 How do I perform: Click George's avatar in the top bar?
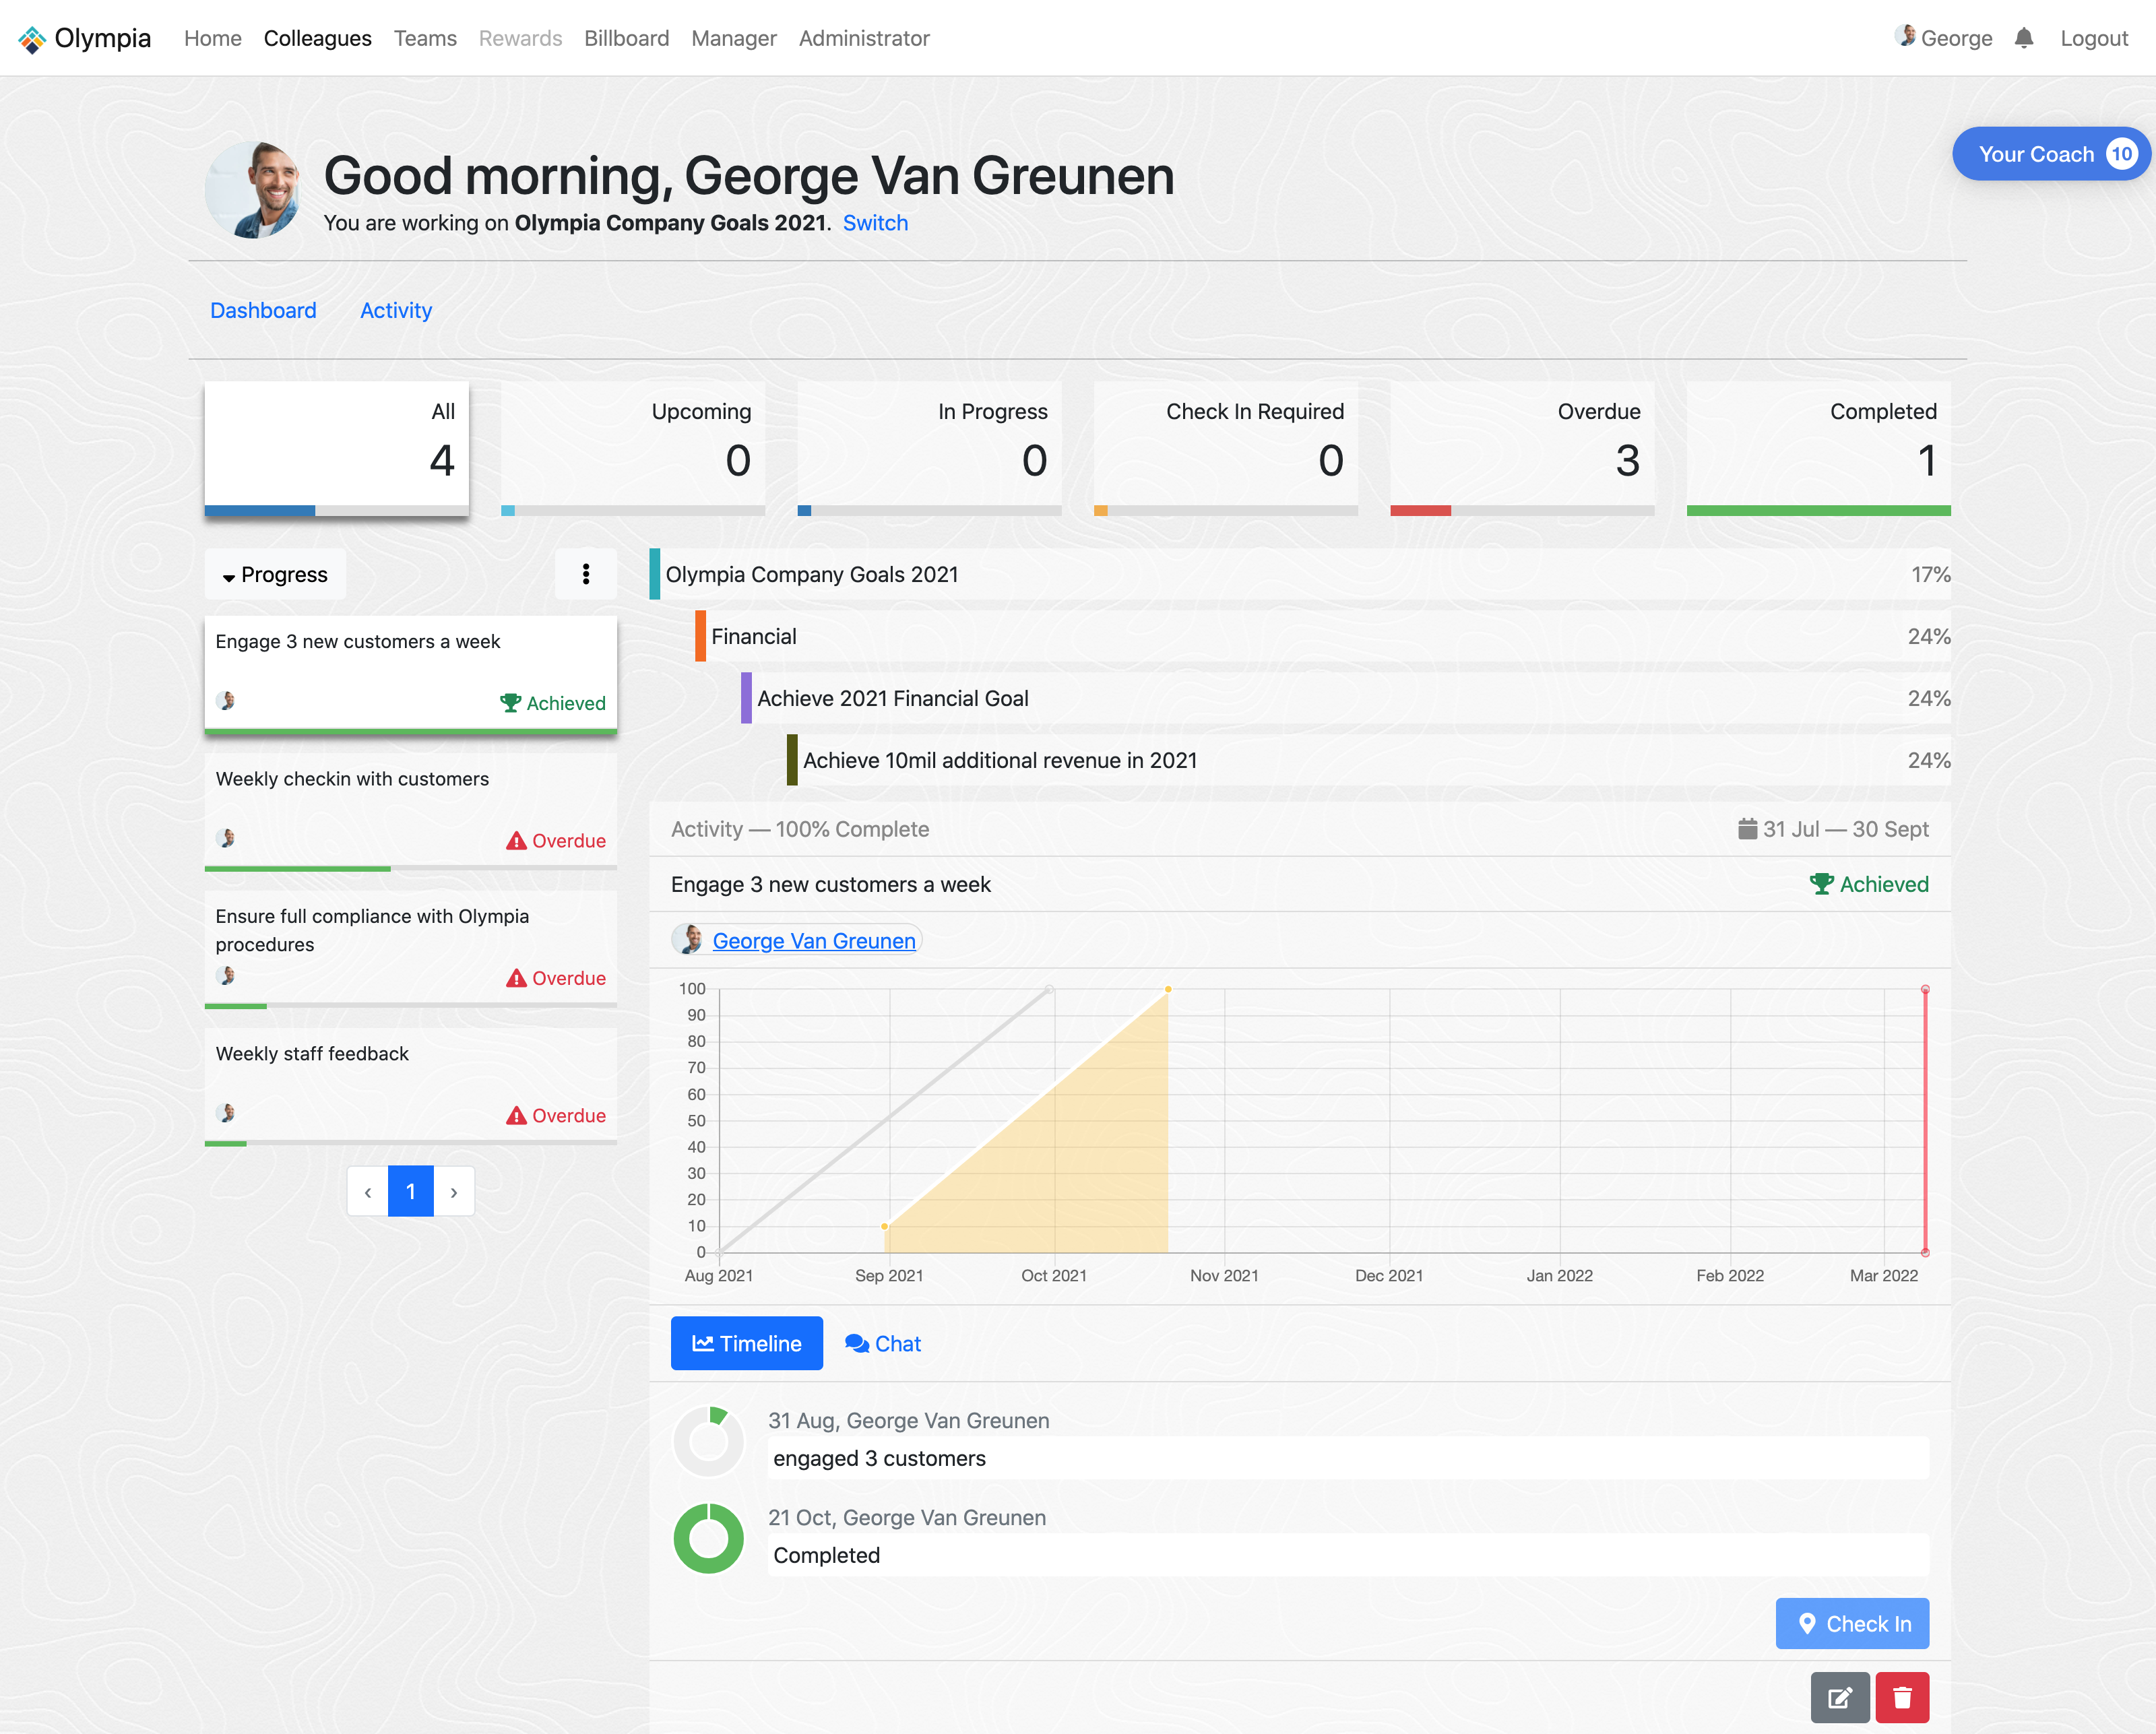(x=1905, y=37)
